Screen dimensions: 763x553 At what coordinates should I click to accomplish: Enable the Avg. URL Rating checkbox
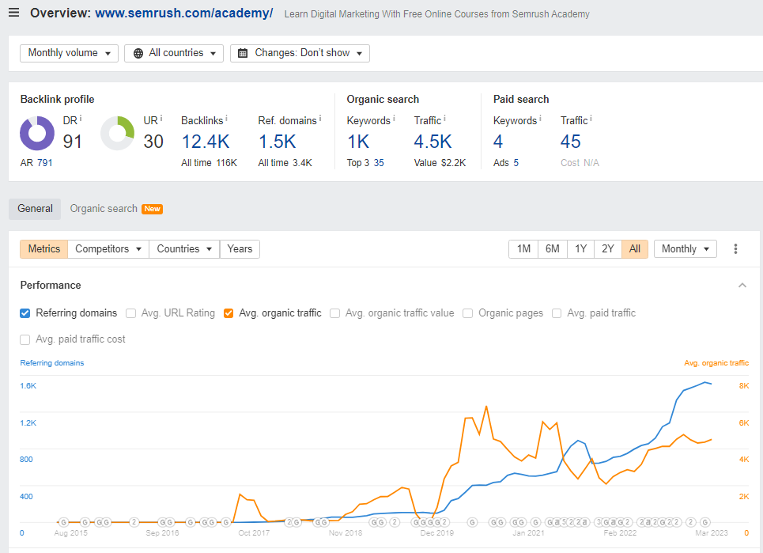[x=130, y=313]
